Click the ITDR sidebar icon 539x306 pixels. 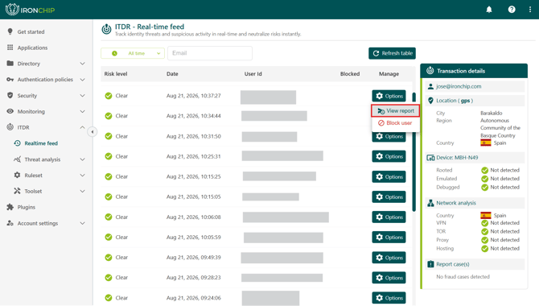click(10, 127)
